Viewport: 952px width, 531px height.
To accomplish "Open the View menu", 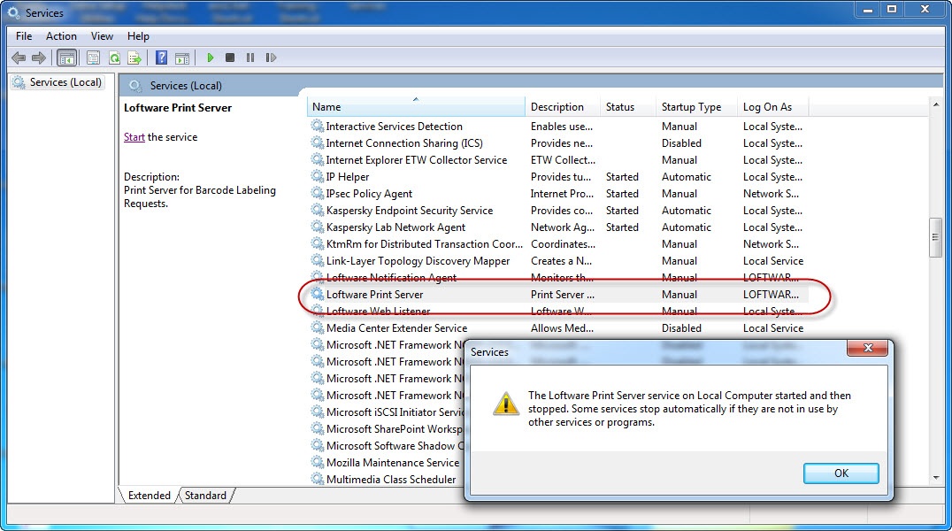I will point(102,36).
